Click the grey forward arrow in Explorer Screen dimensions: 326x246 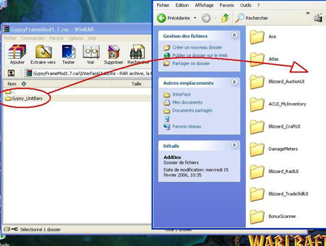click(206, 18)
